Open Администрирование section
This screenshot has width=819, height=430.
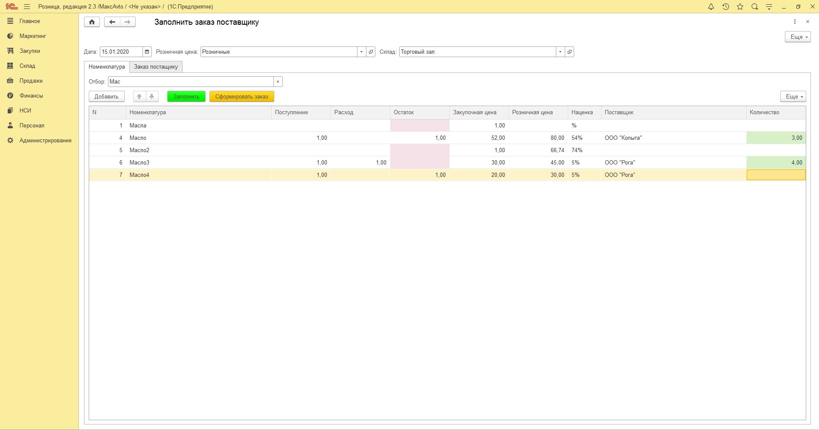click(45, 141)
